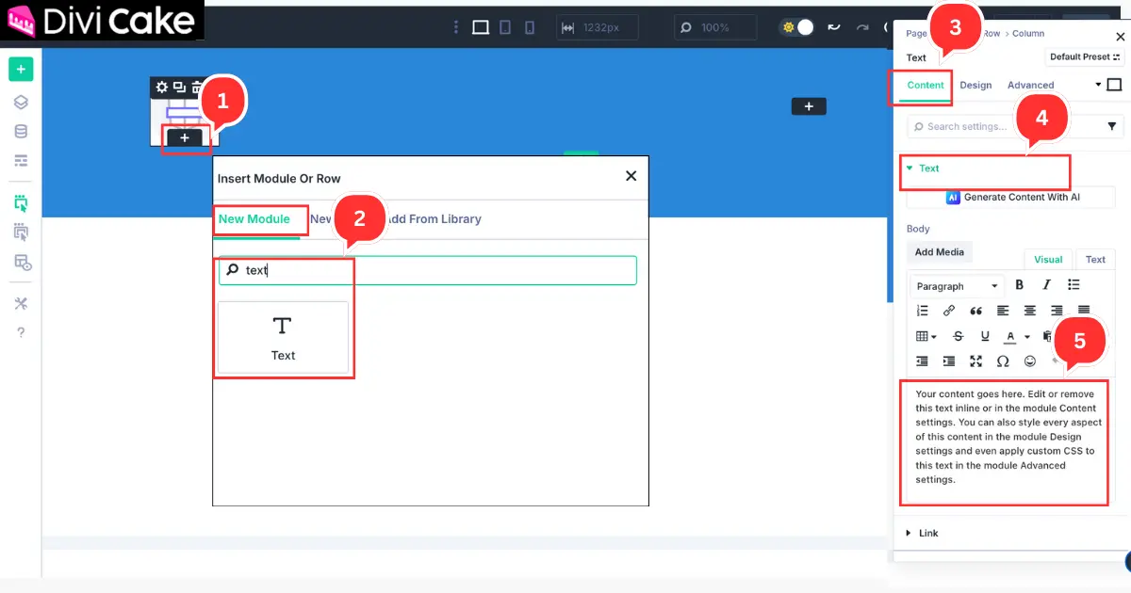Close the Text settings panel
1131x593 pixels.
pyautogui.click(x=1120, y=37)
